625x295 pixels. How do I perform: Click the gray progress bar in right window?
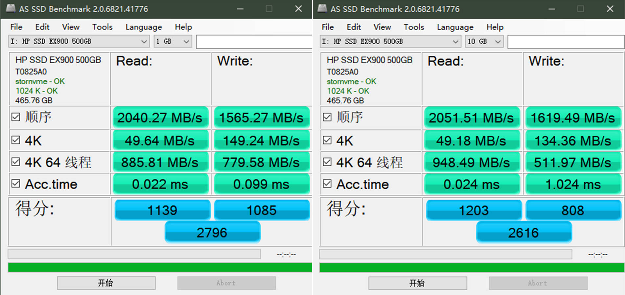[446, 254]
